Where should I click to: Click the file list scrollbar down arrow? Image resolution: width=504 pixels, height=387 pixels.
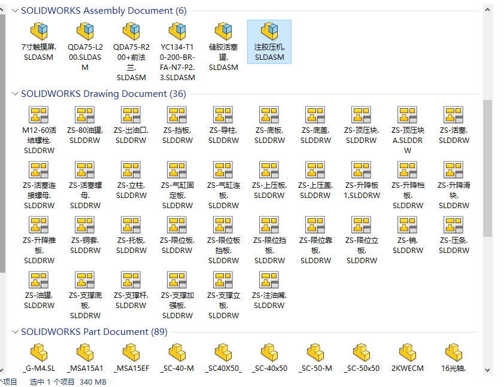(x=487, y=370)
